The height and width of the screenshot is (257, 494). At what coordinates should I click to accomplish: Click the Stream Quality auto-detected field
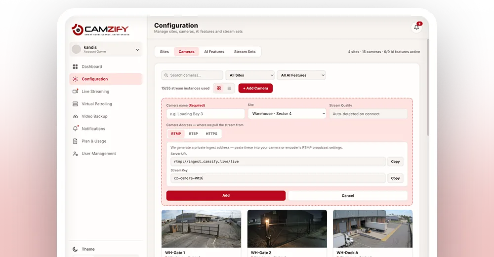coord(369,114)
